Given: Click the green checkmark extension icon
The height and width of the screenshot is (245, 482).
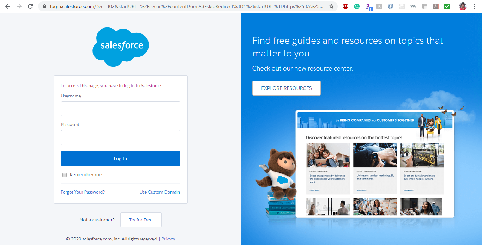Looking at the screenshot, I should 447,6.
